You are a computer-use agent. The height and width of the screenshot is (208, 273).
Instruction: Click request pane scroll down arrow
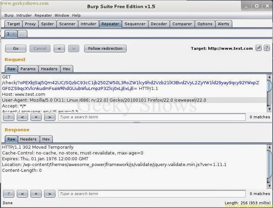269,109
